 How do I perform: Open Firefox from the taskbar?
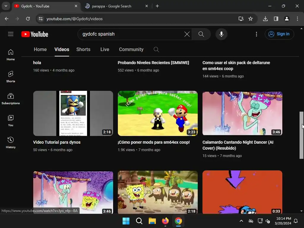165,221
